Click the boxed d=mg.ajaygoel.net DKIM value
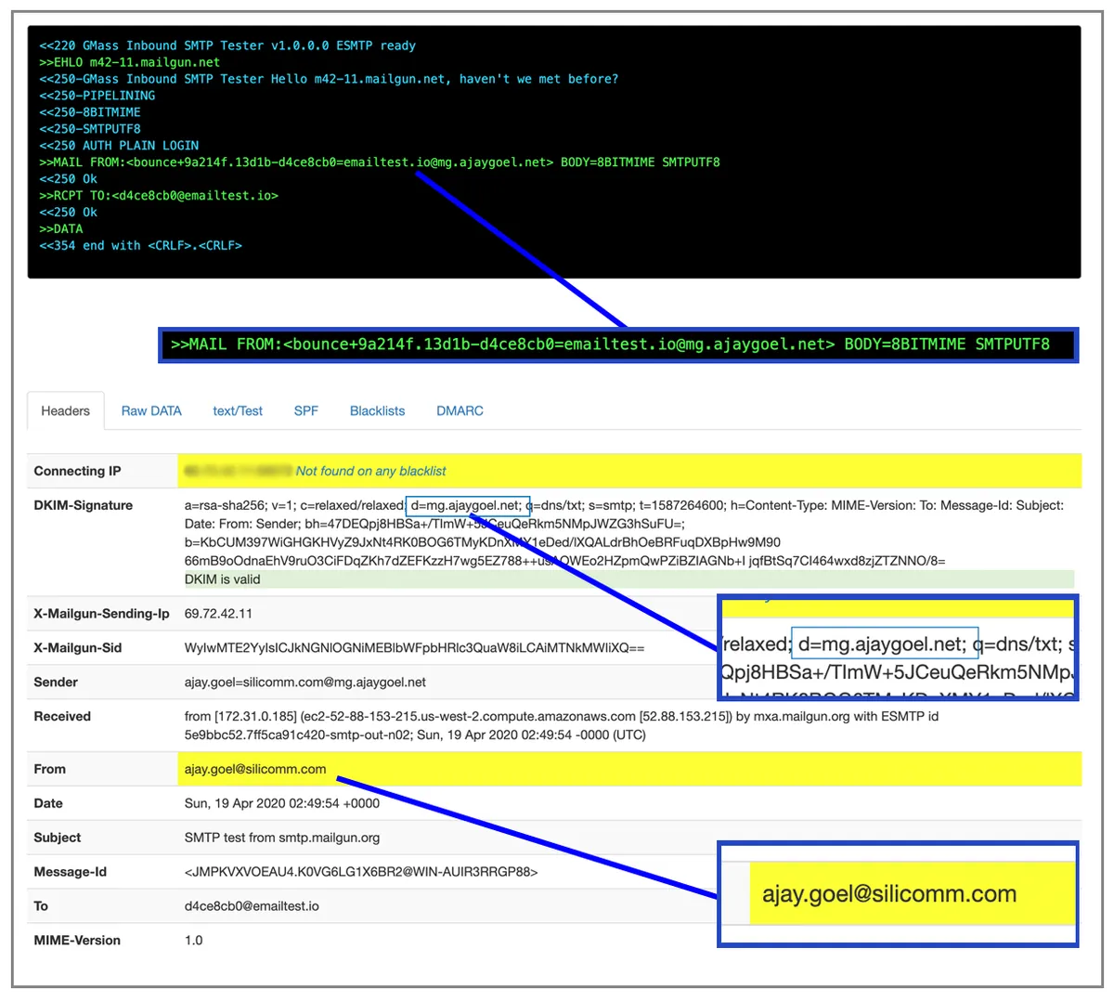1114x1001 pixels. (x=468, y=505)
